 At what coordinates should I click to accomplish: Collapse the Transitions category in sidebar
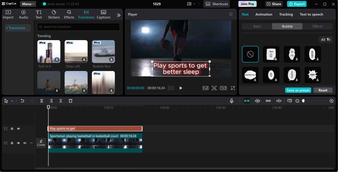pyautogui.click(x=17, y=28)
